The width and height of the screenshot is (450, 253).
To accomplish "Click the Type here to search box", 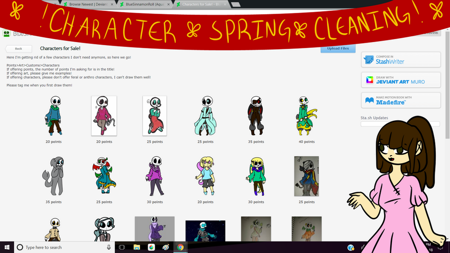I will click(x=65, y=247).
